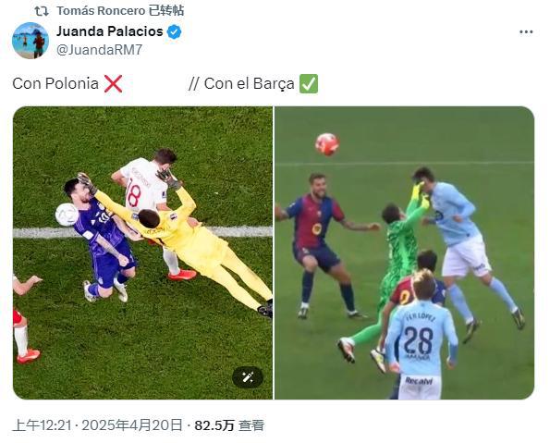Screen dimensions: 550x443
Task: Click the red cross mark emoji
Action: (114, 83)
